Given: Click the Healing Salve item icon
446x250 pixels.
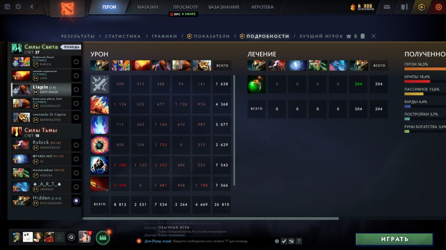Looking at the screenshot, I should 256,84.
